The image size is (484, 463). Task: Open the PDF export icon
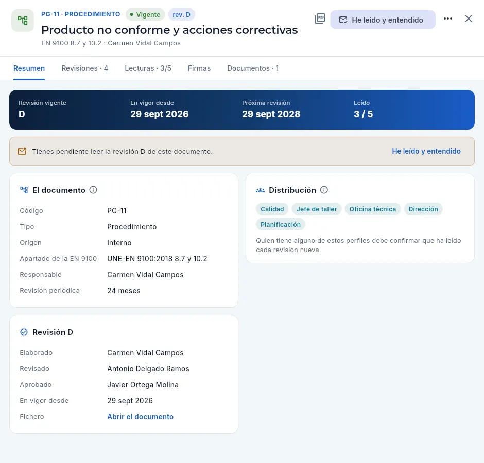click(320, 19)
